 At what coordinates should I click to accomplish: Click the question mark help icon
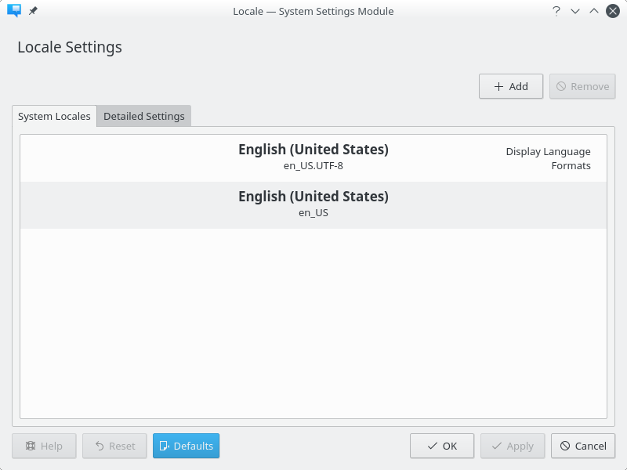click(556, 11)
